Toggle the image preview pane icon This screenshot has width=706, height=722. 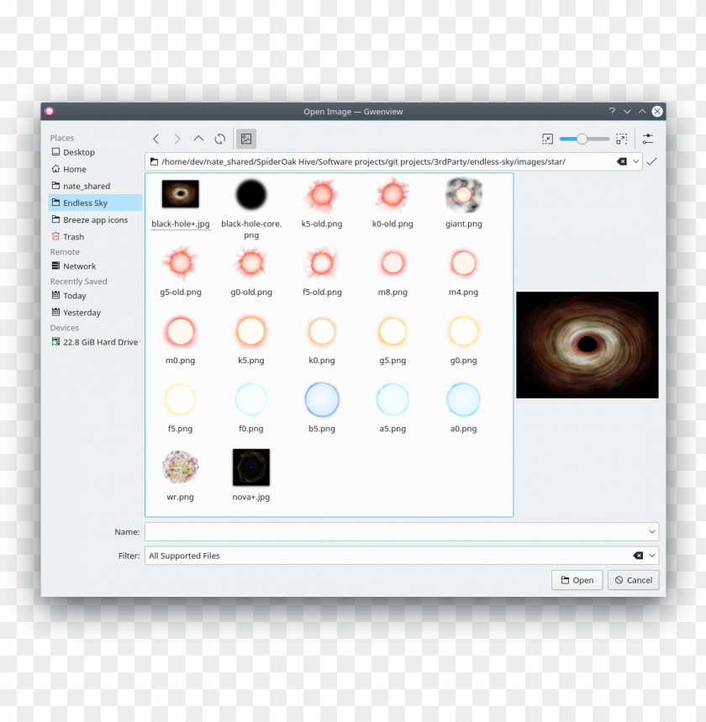point(246,139)
